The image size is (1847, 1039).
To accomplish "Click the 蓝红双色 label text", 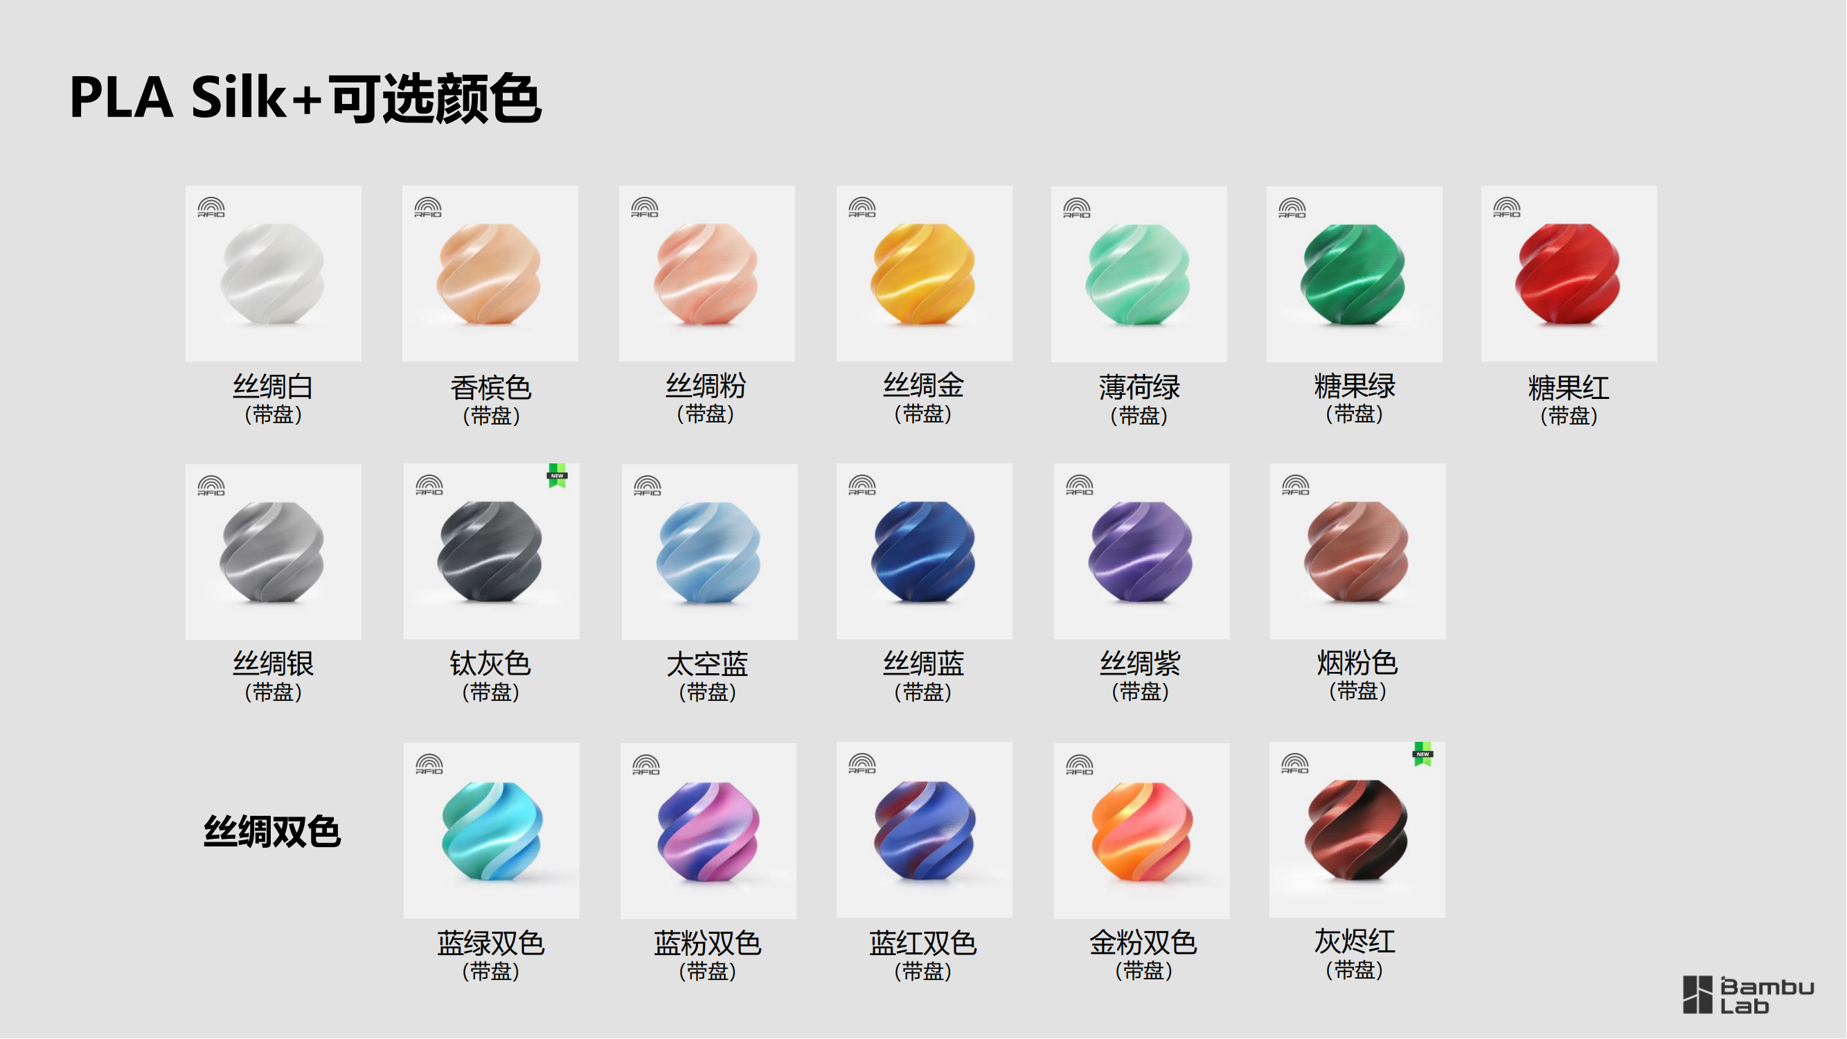I will tap(922, 943).
